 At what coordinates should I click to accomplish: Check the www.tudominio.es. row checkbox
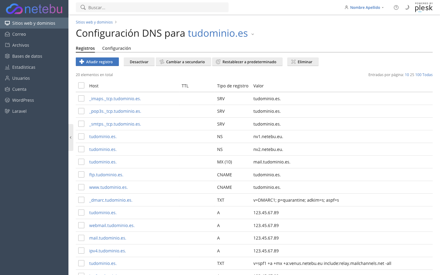click(81, 187)
